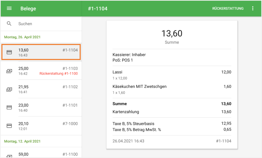The width and height of the screenshot is (262, 158).
Task: Click the search magnifier icon
Action: pyautogui.click(x=9, y=24)
